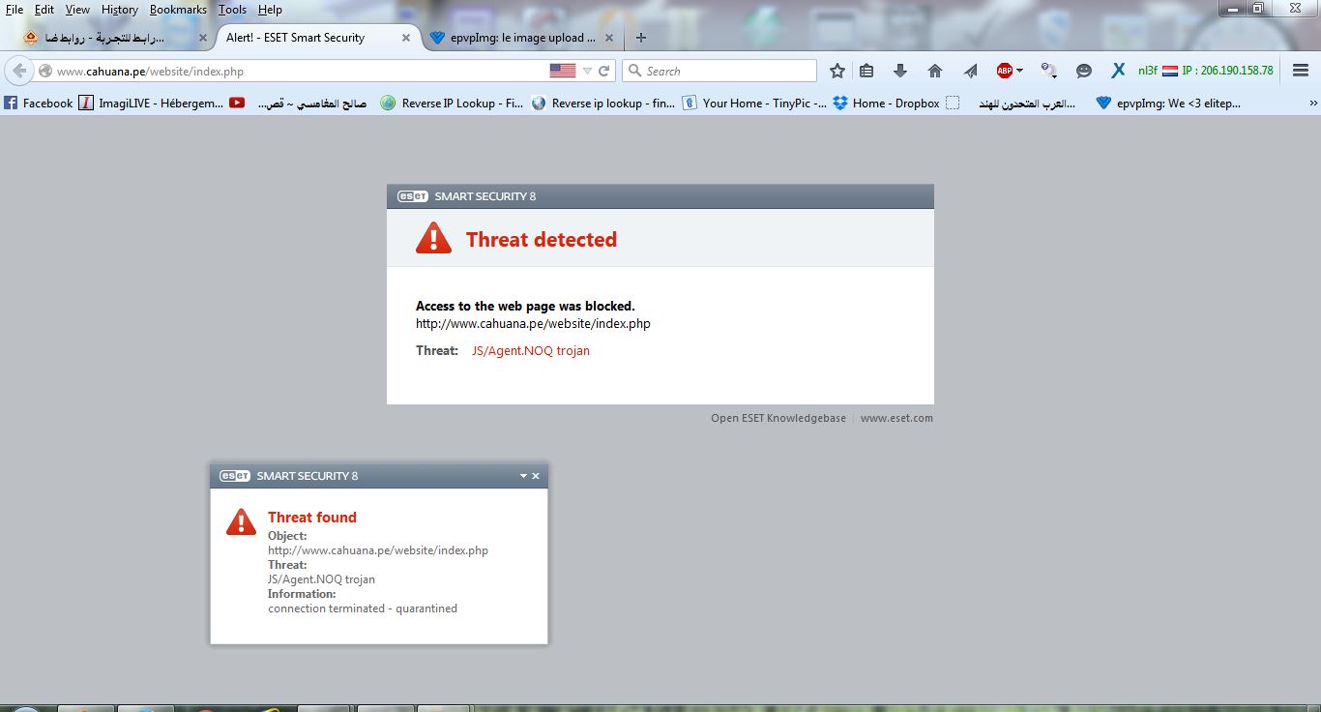Close the epvpImg tab
The height and width of the screenshot is (712, 1321).
[610, 39]
